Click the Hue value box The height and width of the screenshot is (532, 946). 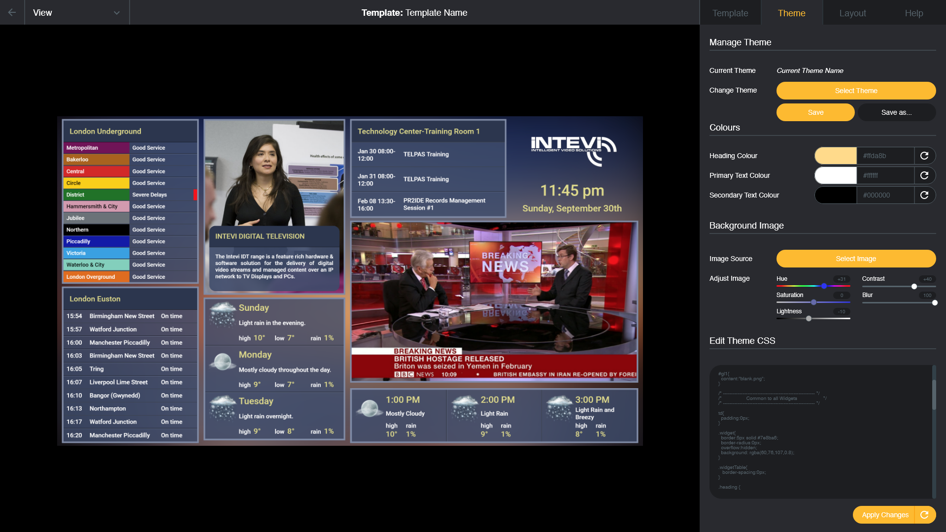(842, 279)
